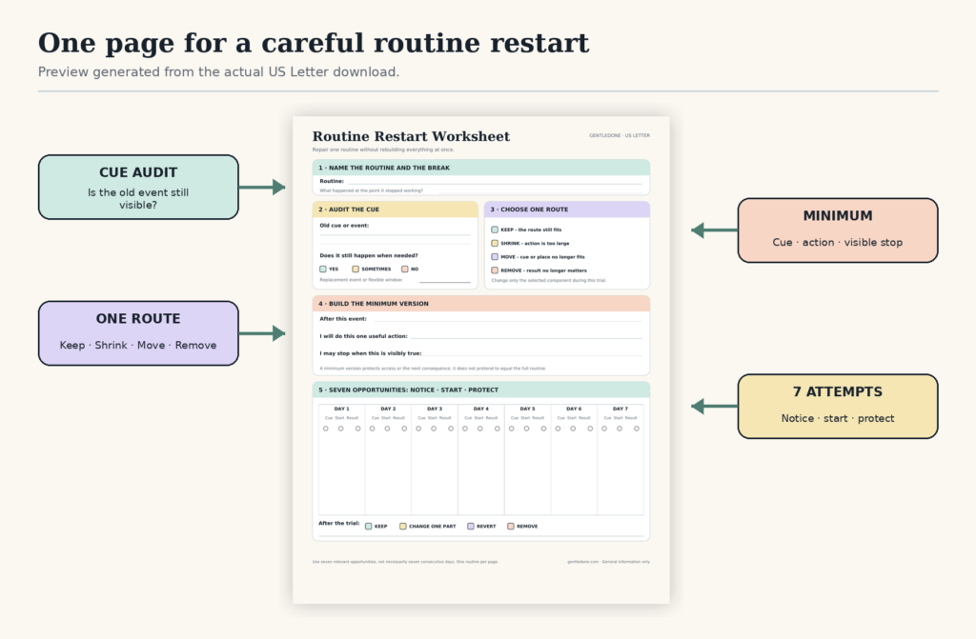Mark the Day 1 Result circle
Viewport: 976px width, 639px height.
(x=358, y=429)
